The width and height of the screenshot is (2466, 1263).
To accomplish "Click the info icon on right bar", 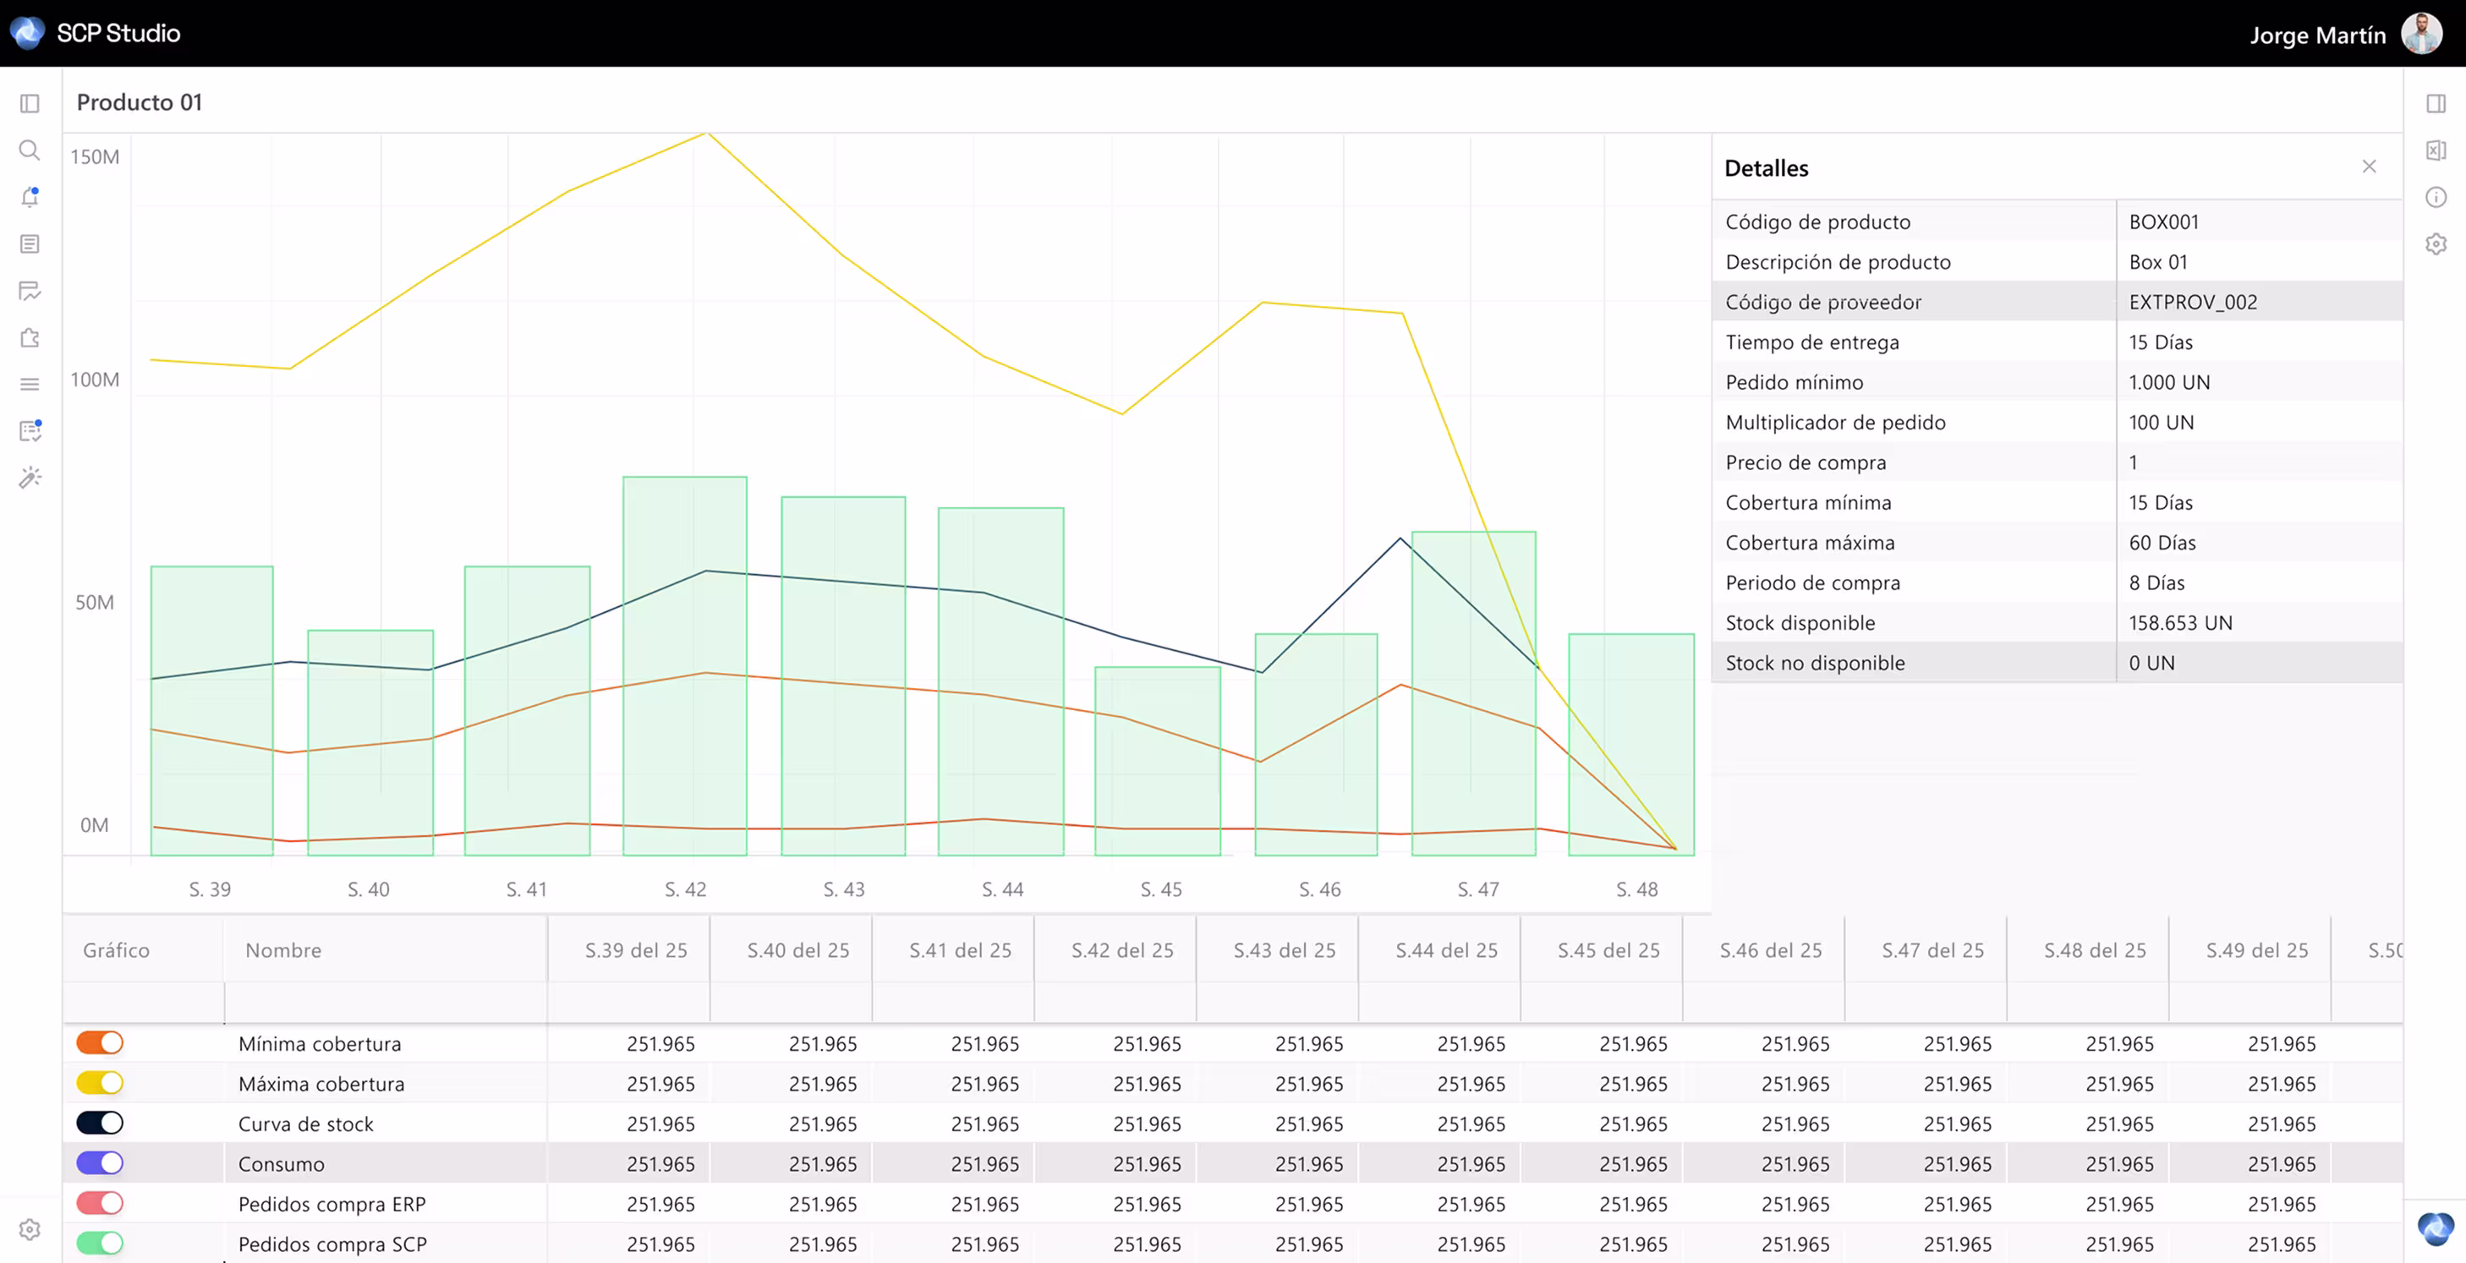I will pos(2436,197).
